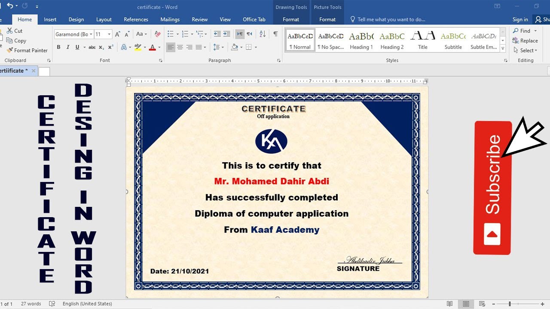Screen dimensions: 550x309
Task: Open the Change Case dropdown
Action: pyautogui.click(x=141, y=34)
